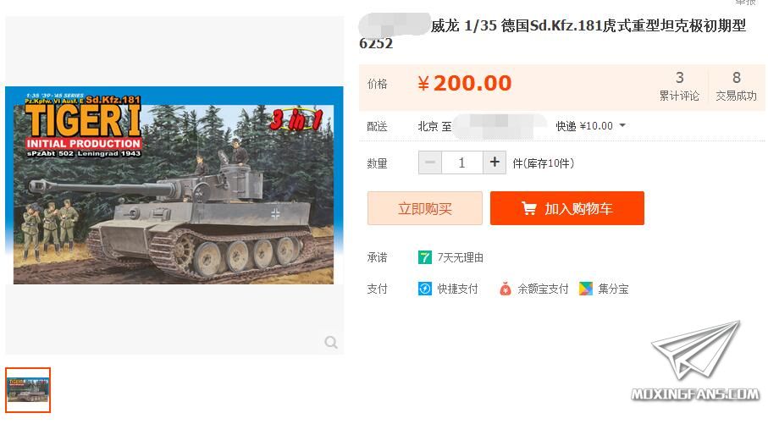Click the main Tiger I box art image
The width and height of the screenshot is (768, 424).
(x=174, y=185)
